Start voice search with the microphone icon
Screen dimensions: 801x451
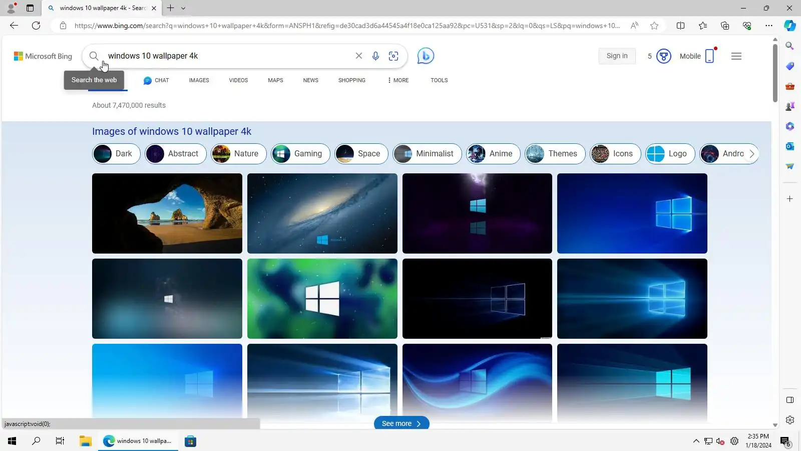(x=375, y=56)
